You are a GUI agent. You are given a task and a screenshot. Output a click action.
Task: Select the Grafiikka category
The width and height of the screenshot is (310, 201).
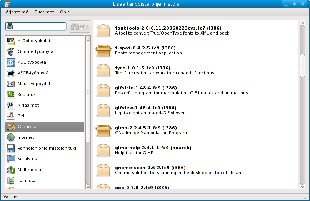click(45, 127)
